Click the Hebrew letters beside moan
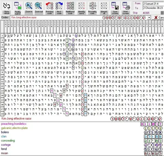Viewport: 164px width, 156px height. [153, 153]
